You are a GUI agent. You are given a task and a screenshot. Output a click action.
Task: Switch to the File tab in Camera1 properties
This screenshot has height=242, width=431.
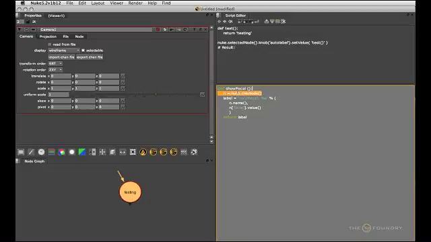[x=66, y=36]
